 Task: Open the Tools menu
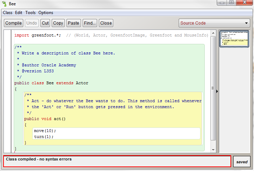pyautogui.click(x=30, y=13)
